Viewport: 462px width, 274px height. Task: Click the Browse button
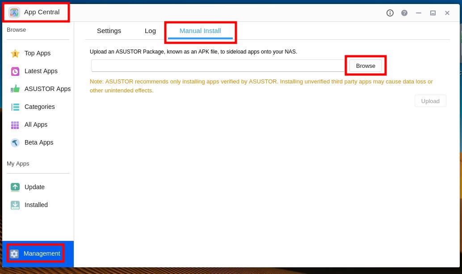click(x=365, y=66)
